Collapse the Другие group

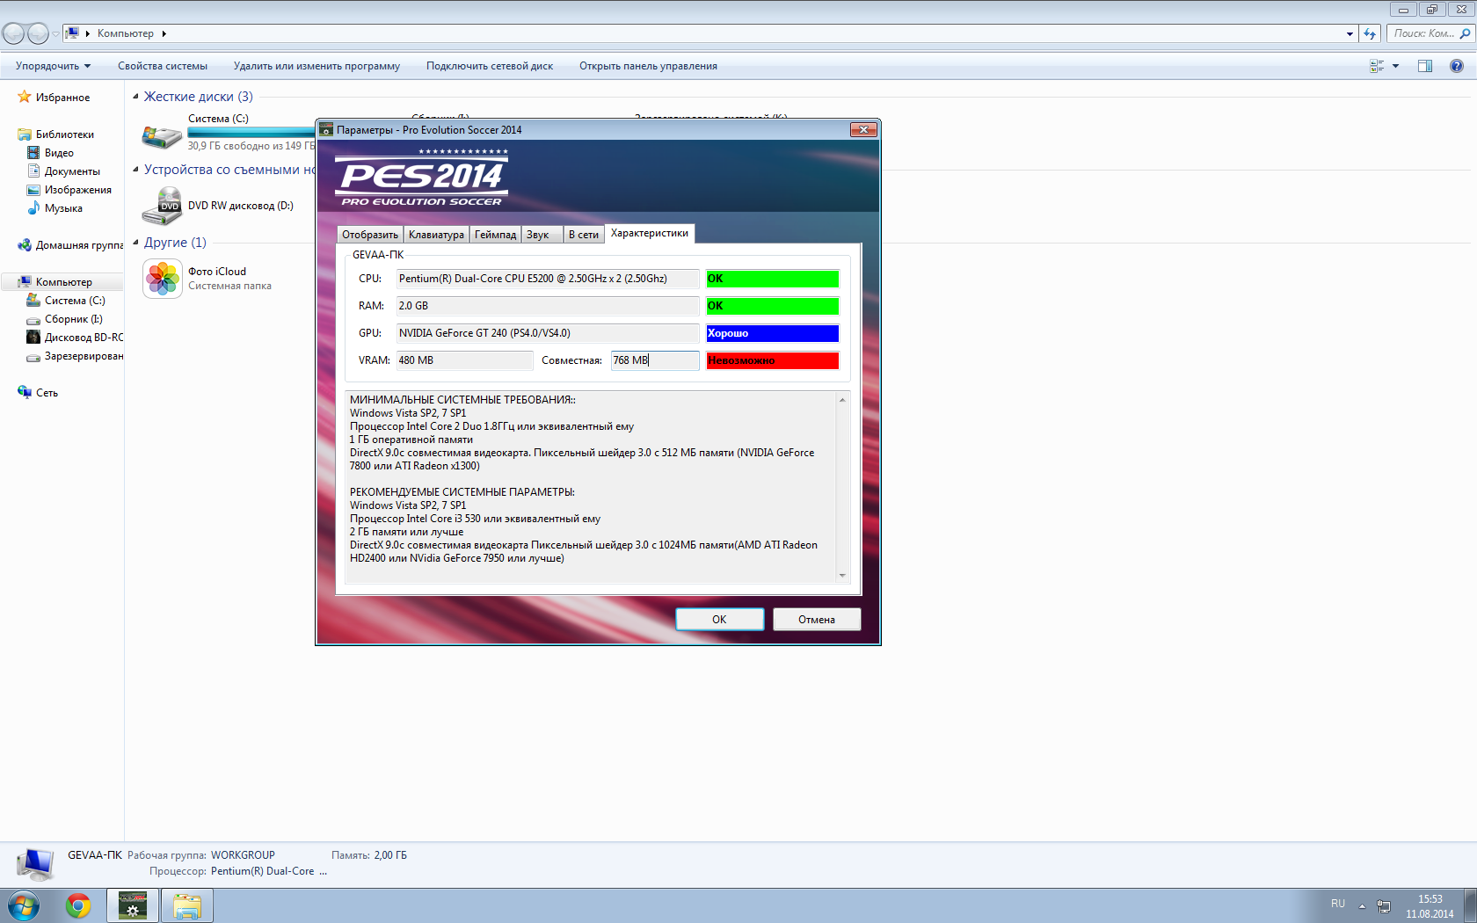tap(135, 243)
